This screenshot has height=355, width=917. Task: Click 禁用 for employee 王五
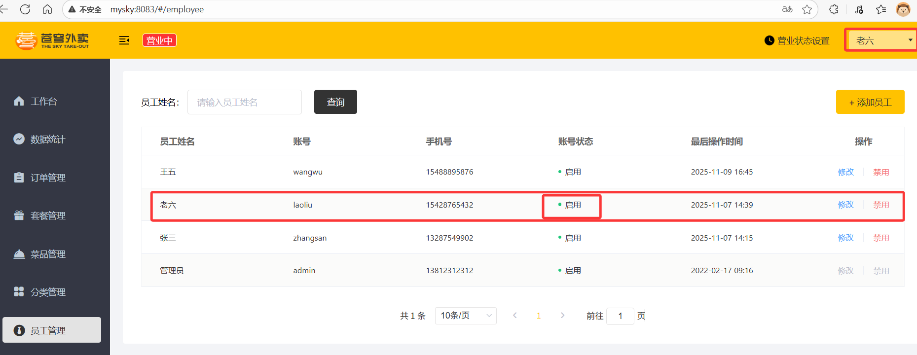[x=881, y=172]
